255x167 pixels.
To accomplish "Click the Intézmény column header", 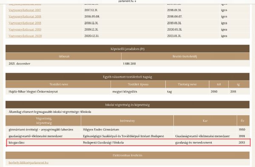I will pos(127,121).
